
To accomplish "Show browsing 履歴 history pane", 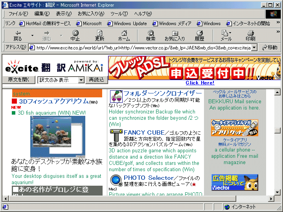I will [199, 36].
